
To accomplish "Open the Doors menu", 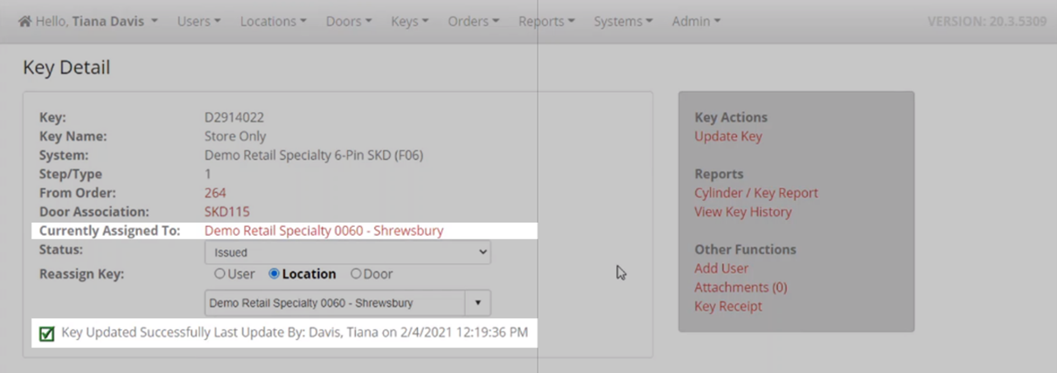I will [349, 21].
